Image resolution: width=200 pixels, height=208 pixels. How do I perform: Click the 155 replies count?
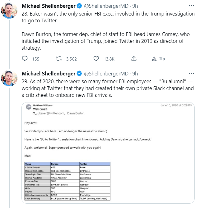click(x=36, y=59)
